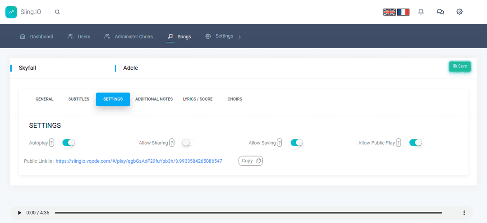Open notifications bell
487x223 pixels.
click(x=421, y=12)
